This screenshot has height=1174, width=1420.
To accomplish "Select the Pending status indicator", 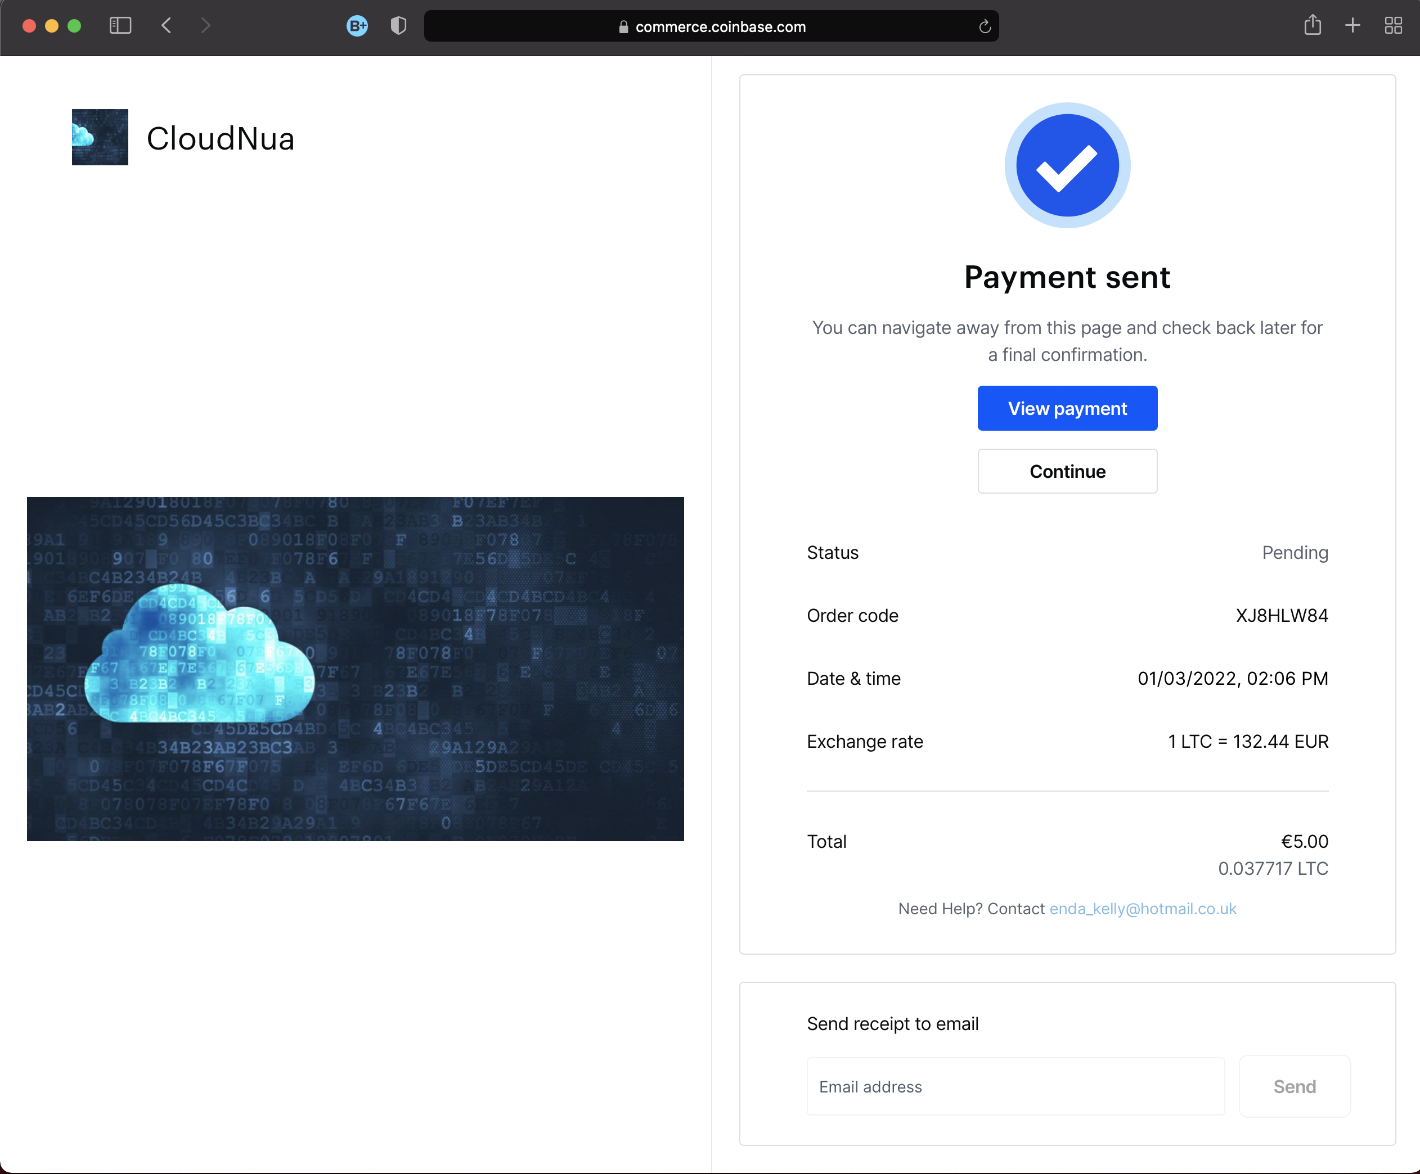I will (x=1295, y=552).
